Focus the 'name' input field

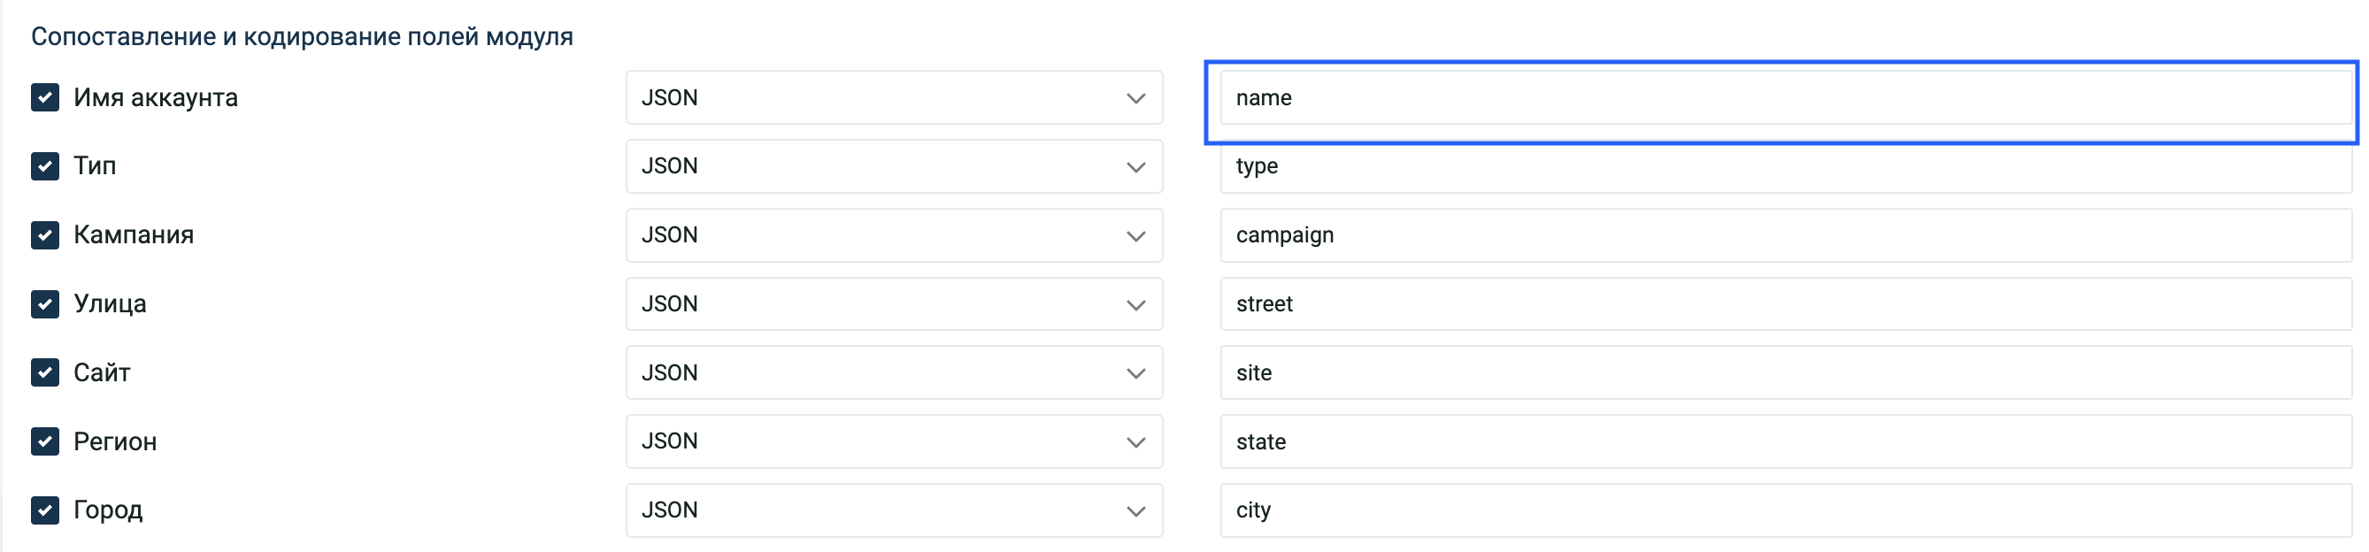coord(1786,97)
